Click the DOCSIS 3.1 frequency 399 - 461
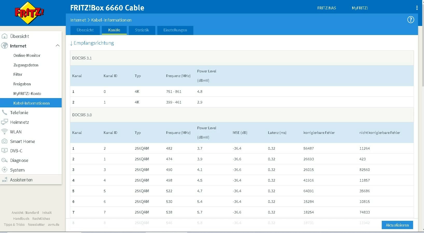The height and width of the screenshot is (233, 424). coord(174,102)
